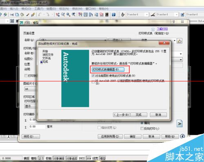
Task: Click the blue Help question mark icon
Action: coord(113,14)
